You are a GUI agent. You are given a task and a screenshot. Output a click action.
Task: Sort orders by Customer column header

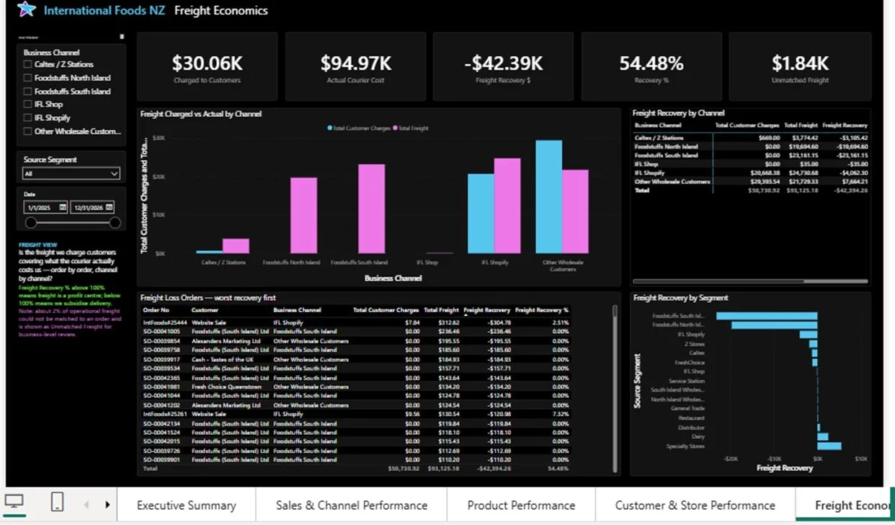[205, 310]
